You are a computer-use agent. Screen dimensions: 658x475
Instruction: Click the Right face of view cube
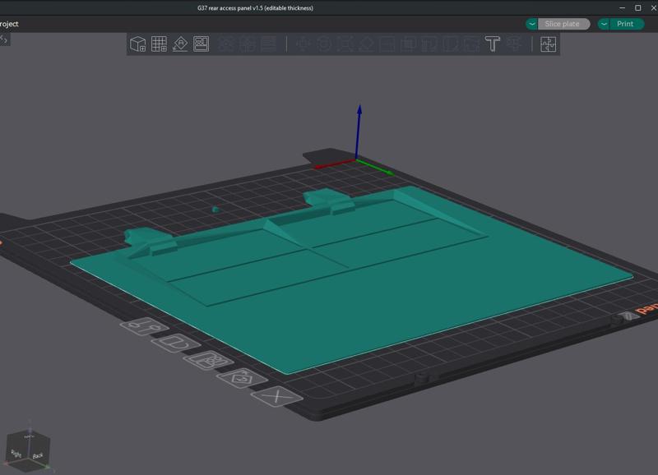click(x=17, y=453)
